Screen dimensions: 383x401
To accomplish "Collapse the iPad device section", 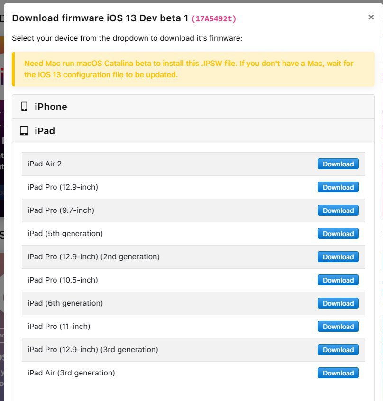I will click(193, 131).
